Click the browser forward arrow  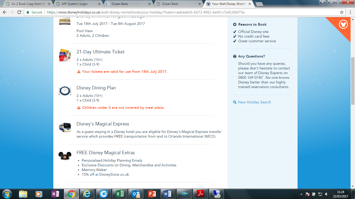coord(12,12)
